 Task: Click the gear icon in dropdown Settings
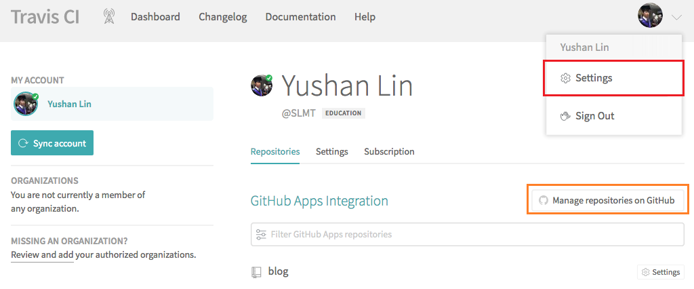(565, 79)
